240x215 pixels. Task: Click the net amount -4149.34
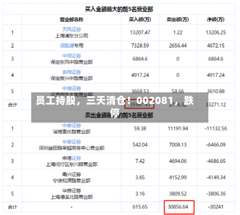(x=216, y=177)
